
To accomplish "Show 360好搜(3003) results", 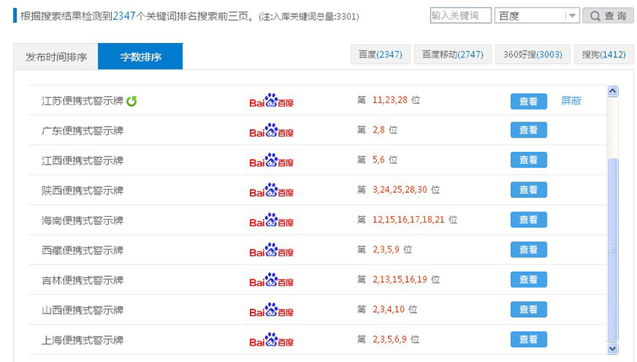I will tap(533, 54).
